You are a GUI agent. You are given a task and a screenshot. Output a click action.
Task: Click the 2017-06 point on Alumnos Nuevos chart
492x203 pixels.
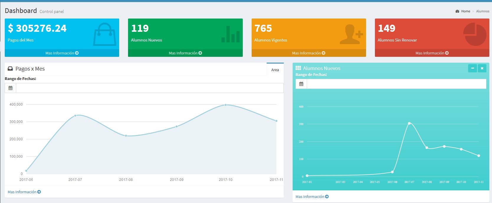[x=392, y=172]
